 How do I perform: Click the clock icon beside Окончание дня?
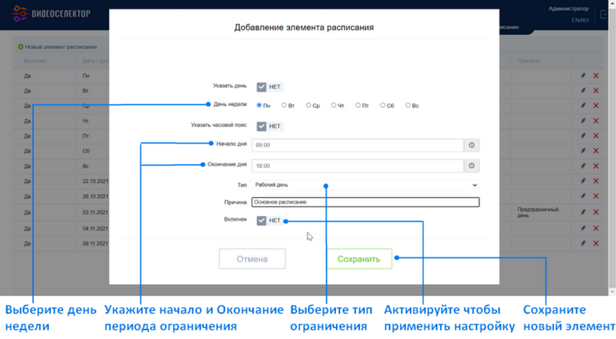(x=472, y=165)
